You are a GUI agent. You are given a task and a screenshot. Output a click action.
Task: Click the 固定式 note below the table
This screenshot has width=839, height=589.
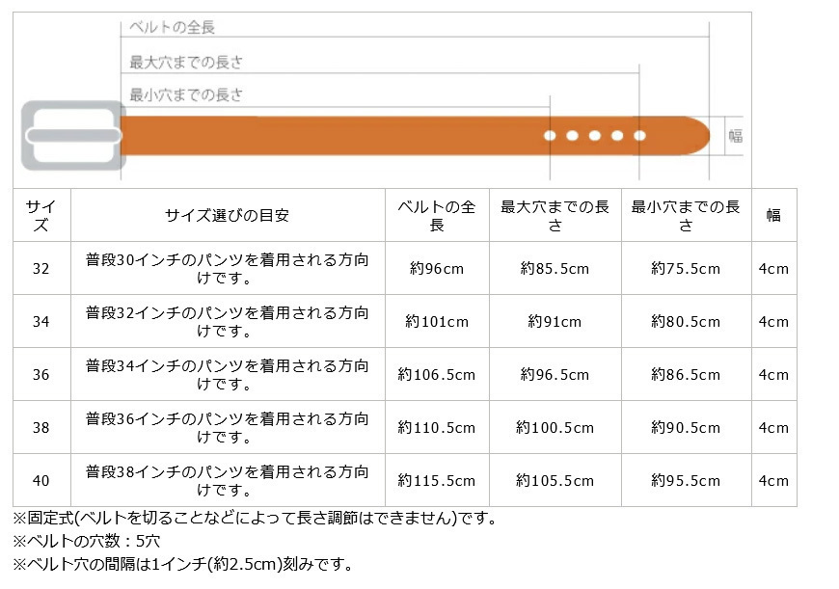(x=256, y=519)
